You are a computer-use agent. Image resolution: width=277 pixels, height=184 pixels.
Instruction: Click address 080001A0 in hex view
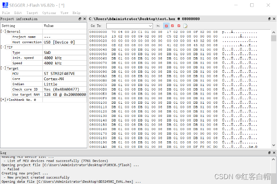point(98,147)
